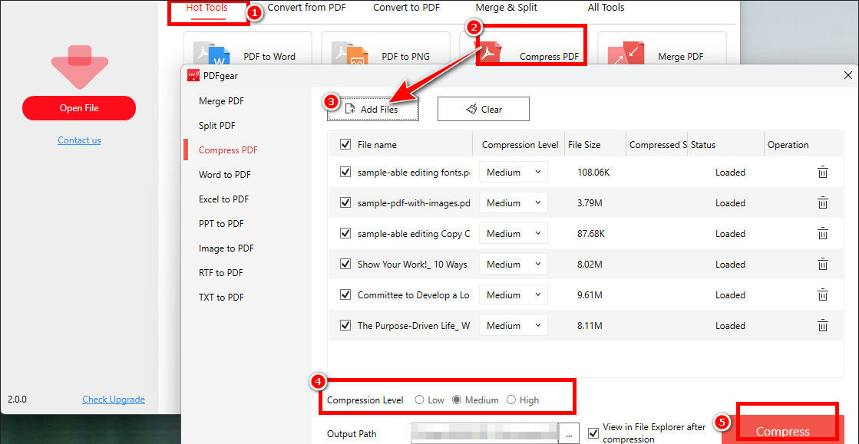This screenshot has width=859, height=444.
Task: Click the Output Path text field
Action: click(x=485, y=433)
